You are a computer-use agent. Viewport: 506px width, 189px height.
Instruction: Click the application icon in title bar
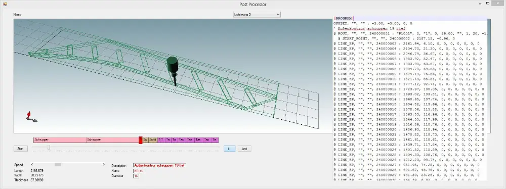[x=5, y=4]
